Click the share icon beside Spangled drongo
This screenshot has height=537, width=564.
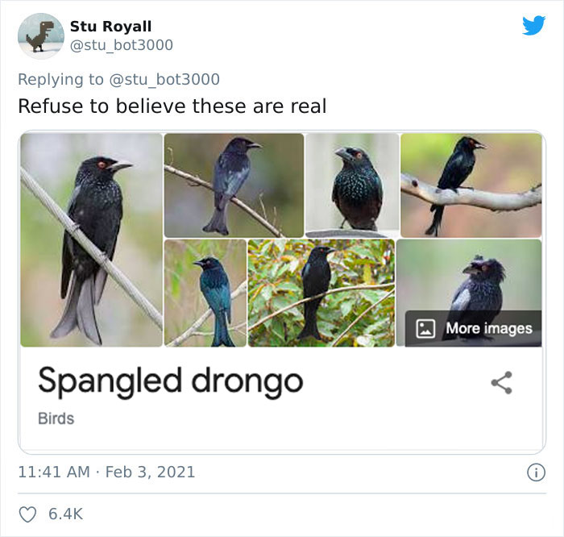point(502,383)
